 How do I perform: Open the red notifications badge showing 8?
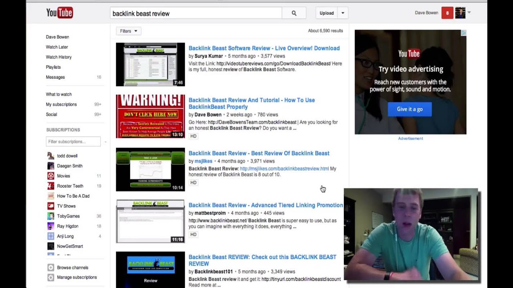point(447,13)
